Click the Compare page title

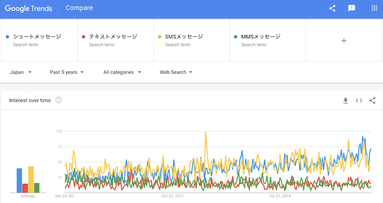(x=79, y=8)
